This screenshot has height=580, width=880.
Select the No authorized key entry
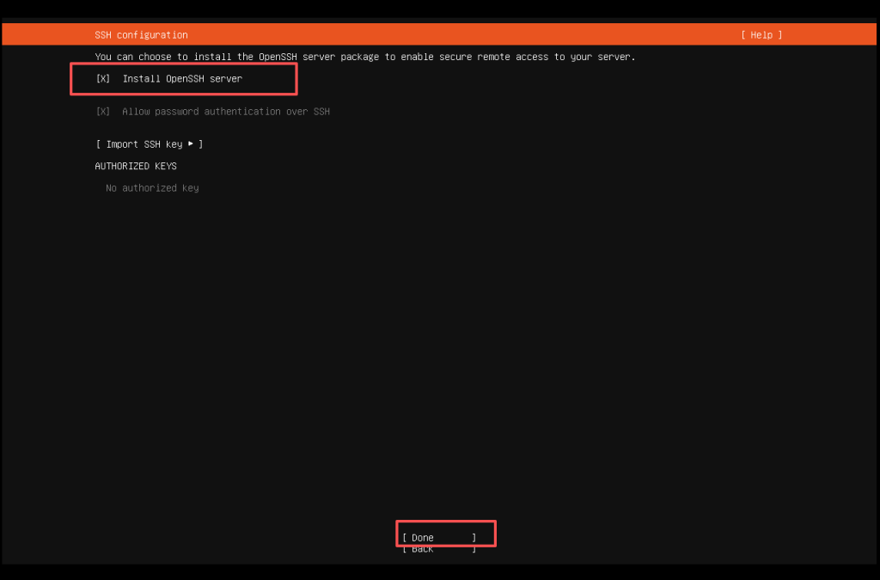click(x=151, y=187)
